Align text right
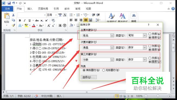The image size is (177, 100). point(81,20)
